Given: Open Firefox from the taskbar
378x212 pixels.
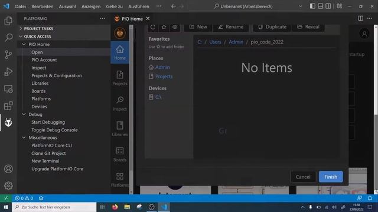Looking at the screenshot, I should point(115,207).
